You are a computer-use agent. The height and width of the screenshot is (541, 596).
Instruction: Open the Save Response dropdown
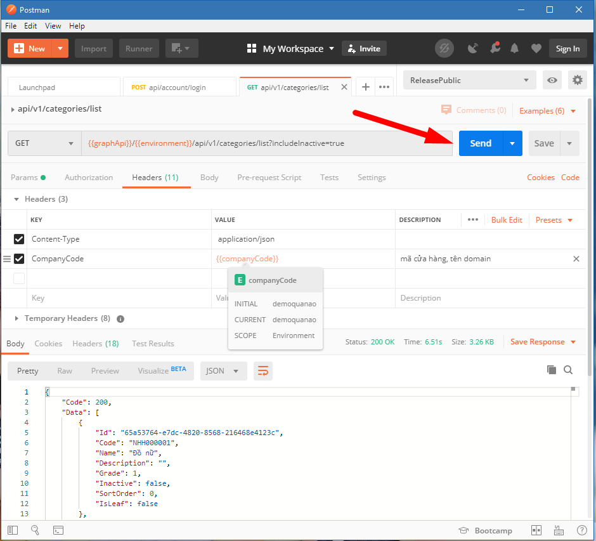pos(543,341)
